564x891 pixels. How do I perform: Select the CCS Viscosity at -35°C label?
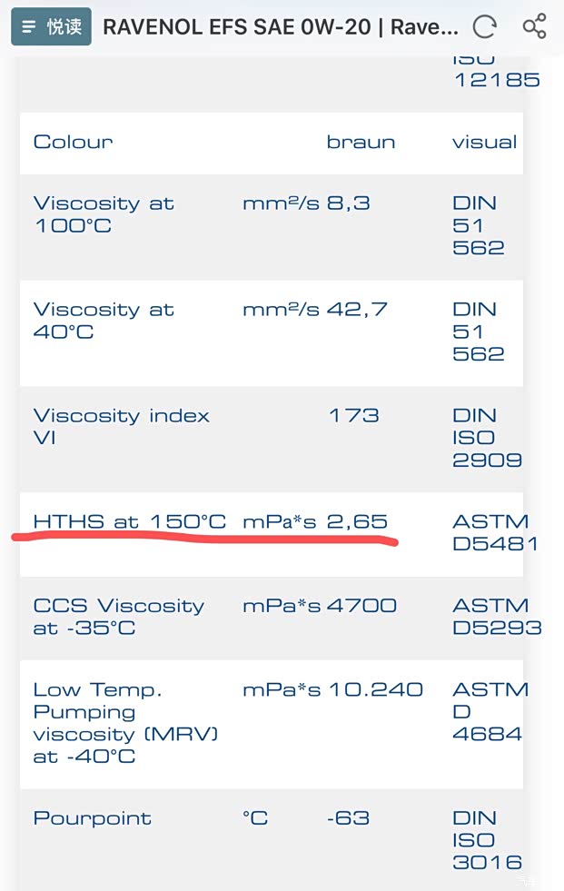click(119, 616)
